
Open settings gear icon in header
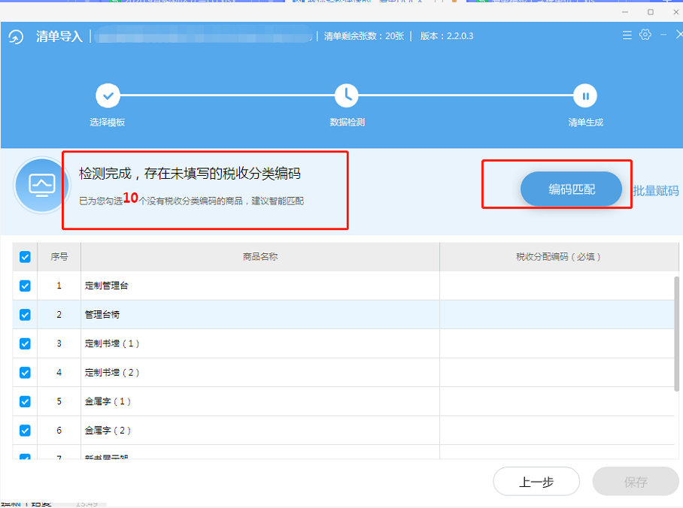pos(645,35)
